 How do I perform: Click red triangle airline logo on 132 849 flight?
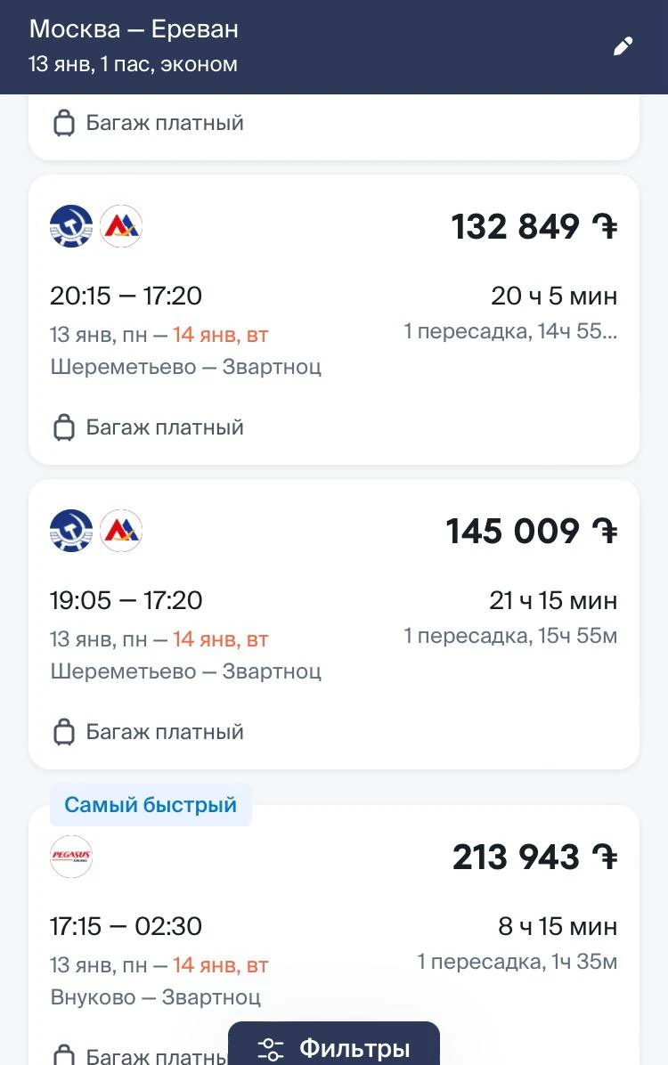pos(121,225)
